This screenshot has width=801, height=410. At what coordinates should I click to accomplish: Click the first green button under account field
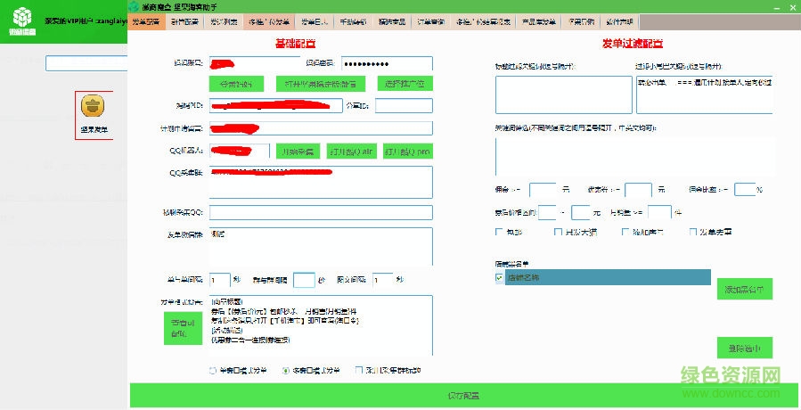236,84
